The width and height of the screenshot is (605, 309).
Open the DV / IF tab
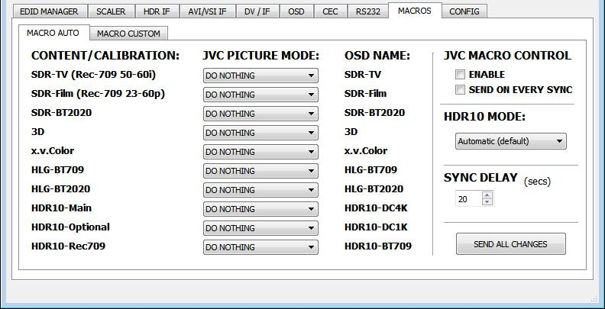click(257, 11)
